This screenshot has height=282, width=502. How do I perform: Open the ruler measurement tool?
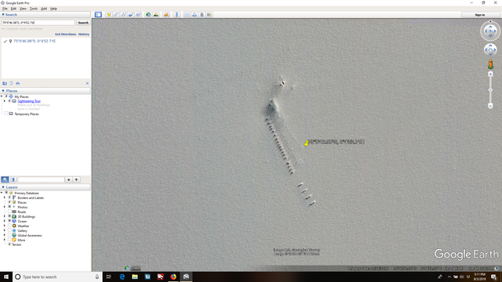[x=176, y=15]
